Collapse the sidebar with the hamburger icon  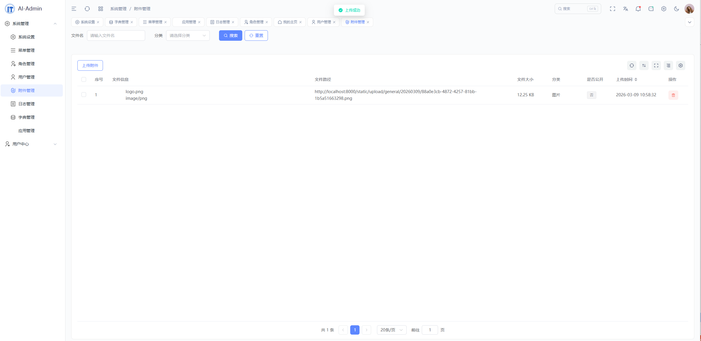pos(74,9)
